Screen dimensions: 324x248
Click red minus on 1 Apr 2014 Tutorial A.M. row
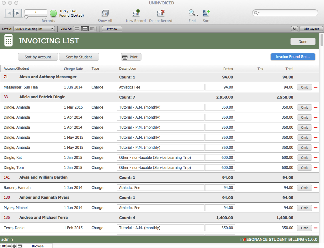click(316, 117)
